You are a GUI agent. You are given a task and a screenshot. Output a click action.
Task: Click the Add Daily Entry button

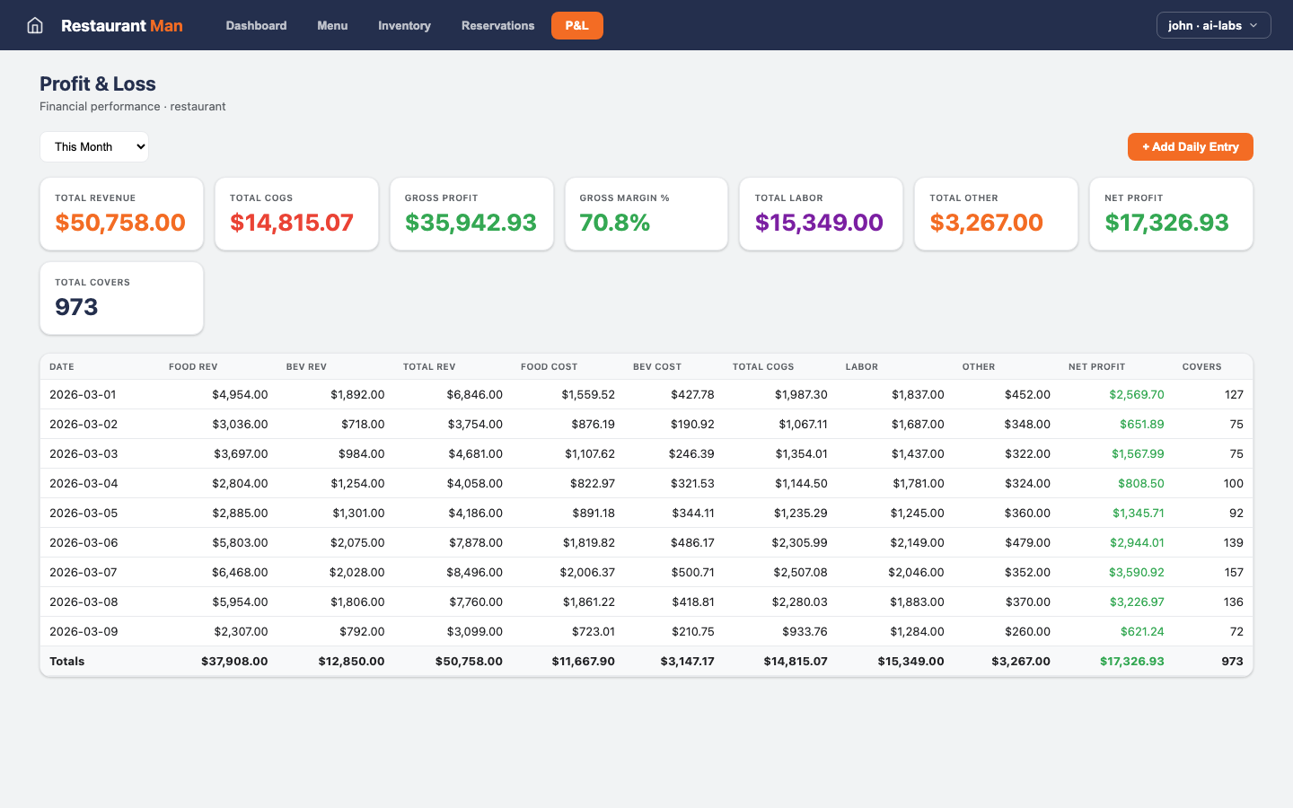[1190, 146]
